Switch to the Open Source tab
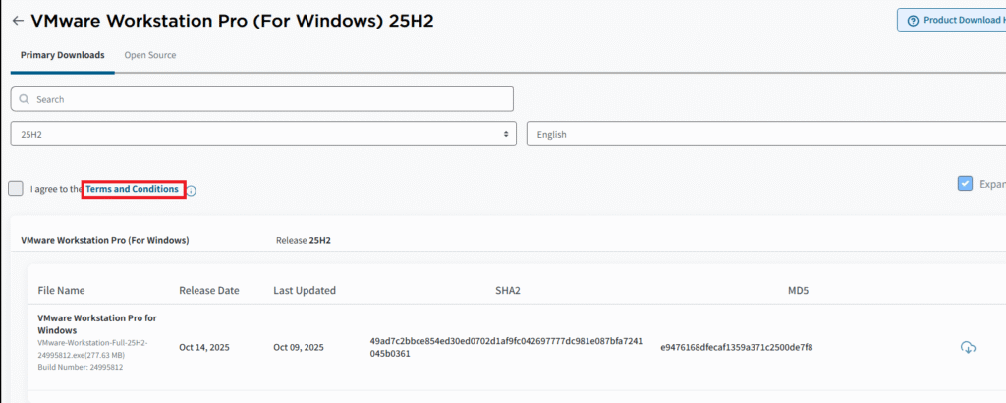The width and height of the screenshot is (1006, 403). (149, 55)
